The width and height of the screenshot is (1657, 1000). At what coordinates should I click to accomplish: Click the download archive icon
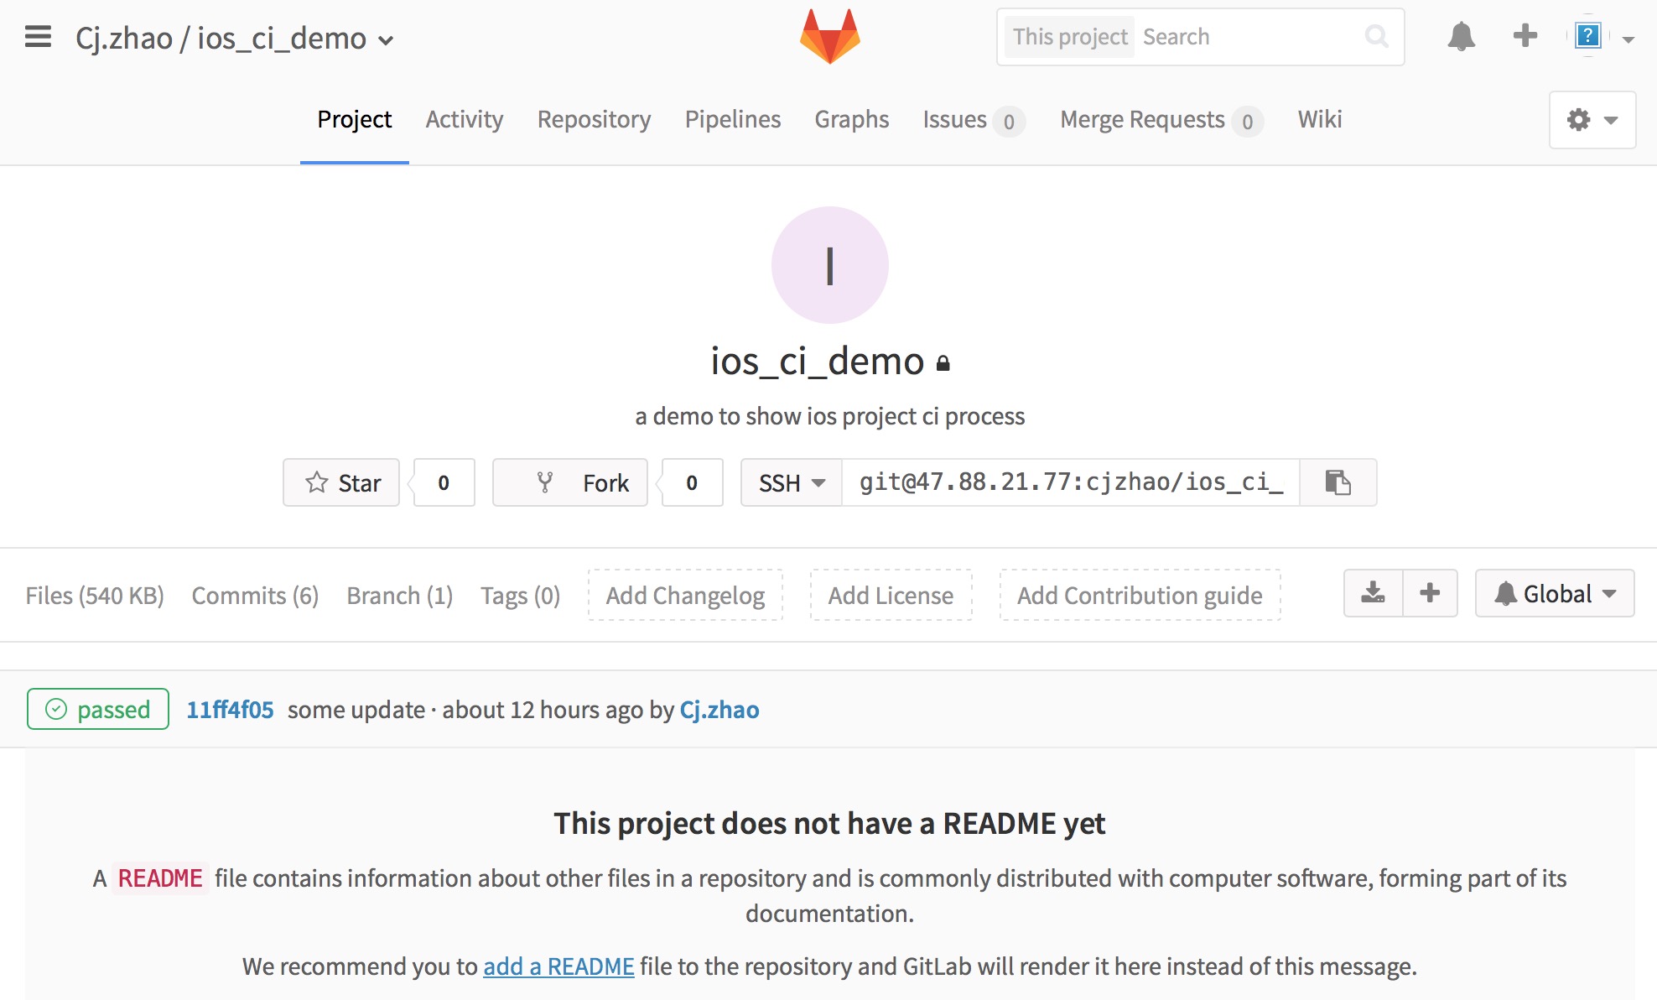(x=1370, y=594)
